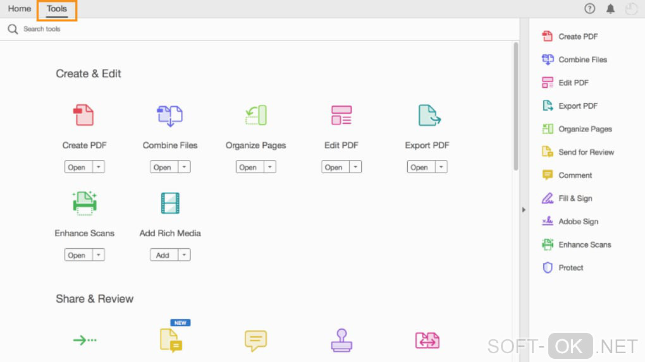The image size is (645, 362).
Task: Select Create PDF in right sidebar
Action: point(570,37)
